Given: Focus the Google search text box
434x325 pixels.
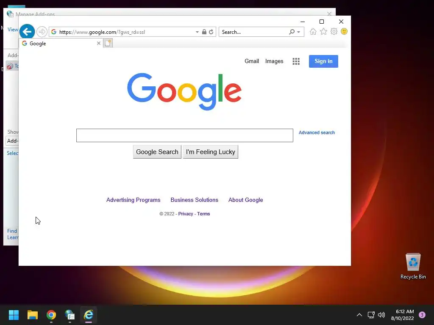Looking at the screenshot, I should pos(185,135).
